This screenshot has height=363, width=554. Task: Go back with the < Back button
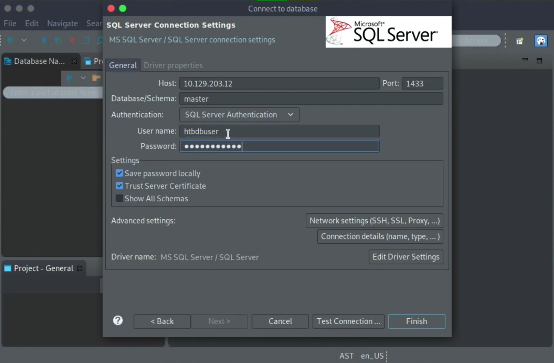coord(162,321)
